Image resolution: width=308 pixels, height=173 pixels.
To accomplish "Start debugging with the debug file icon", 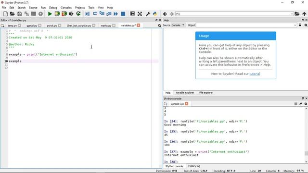I will point(88,14).
